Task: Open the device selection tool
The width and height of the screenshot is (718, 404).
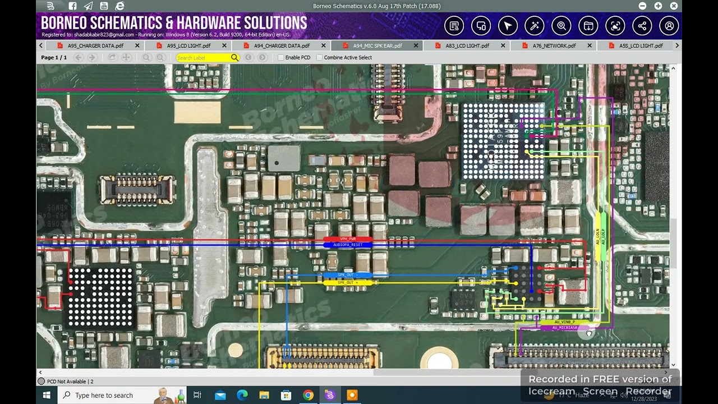Action: pos(481,26)
